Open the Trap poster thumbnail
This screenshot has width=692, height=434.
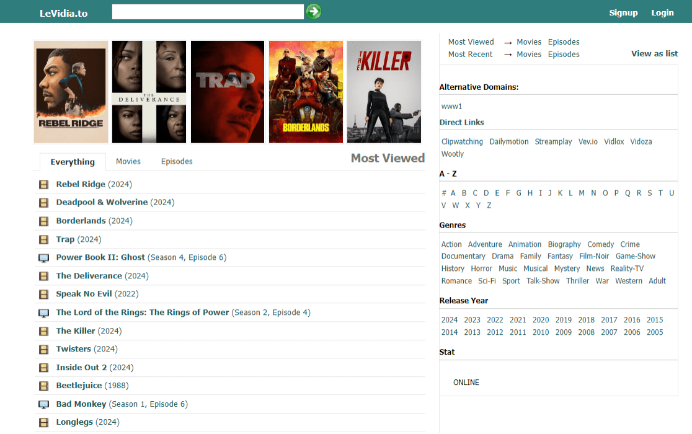coord(227,92)
